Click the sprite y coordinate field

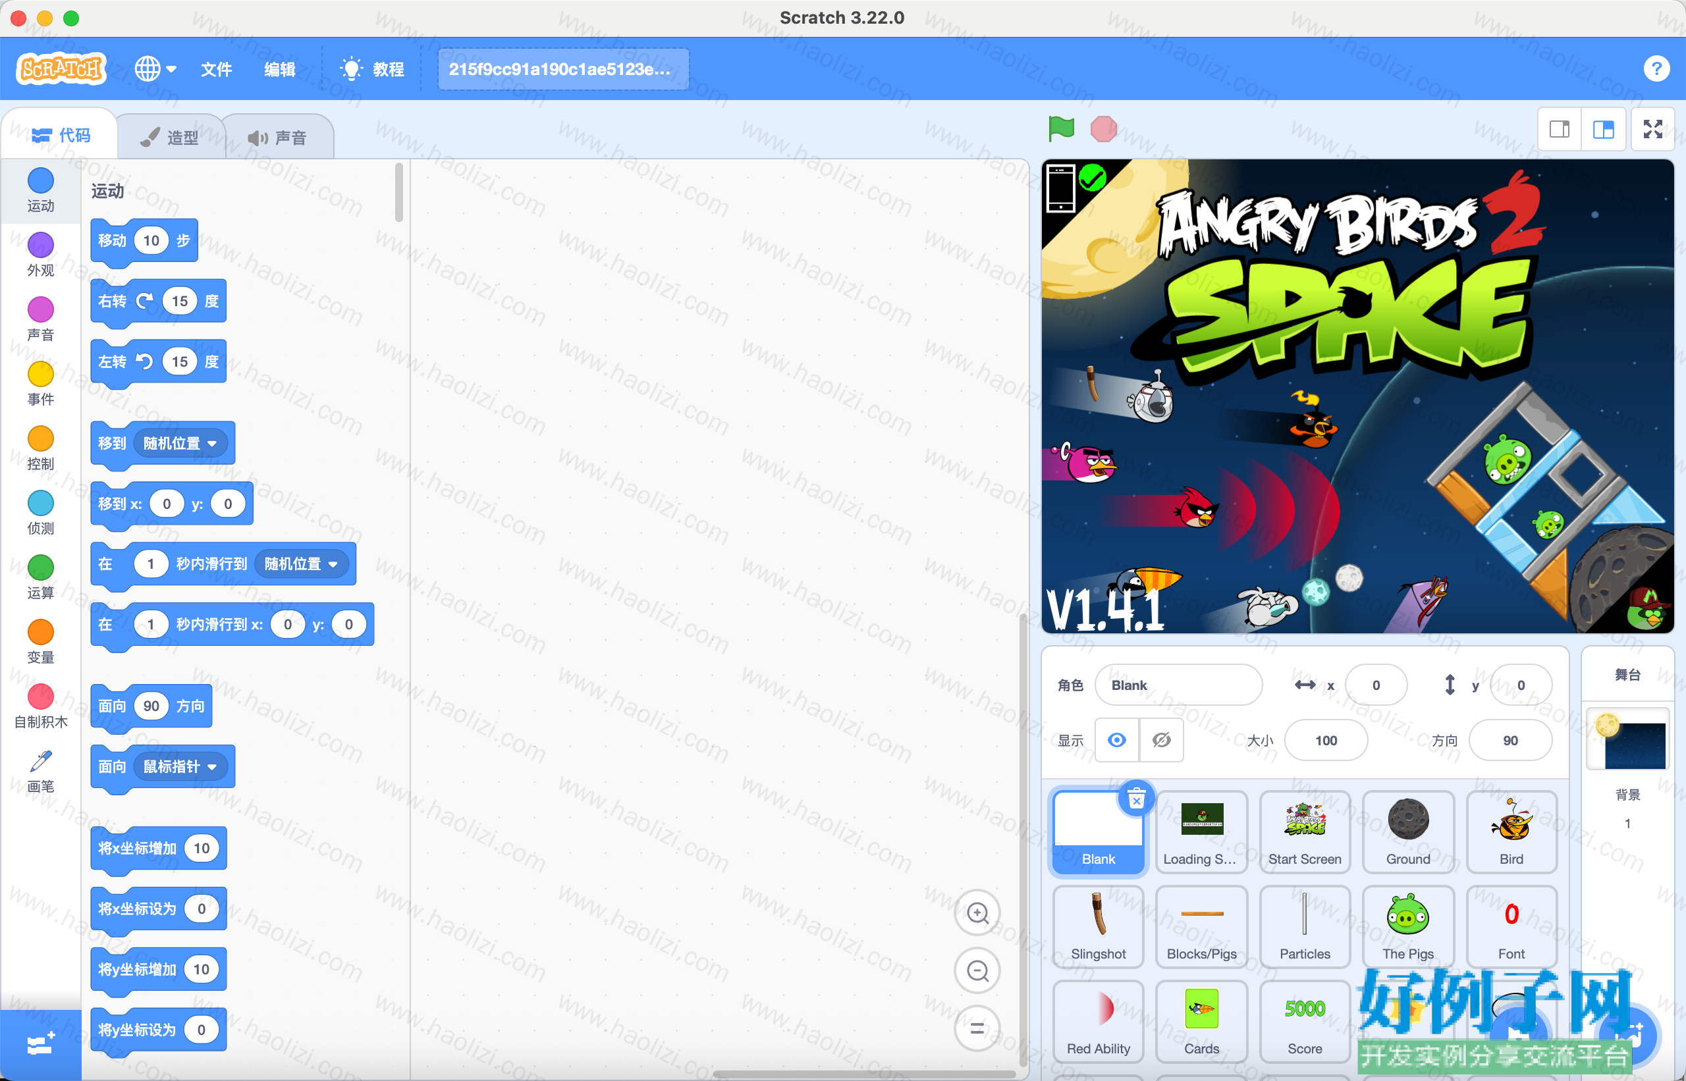pyautogui.click(x=1520, y=685)
